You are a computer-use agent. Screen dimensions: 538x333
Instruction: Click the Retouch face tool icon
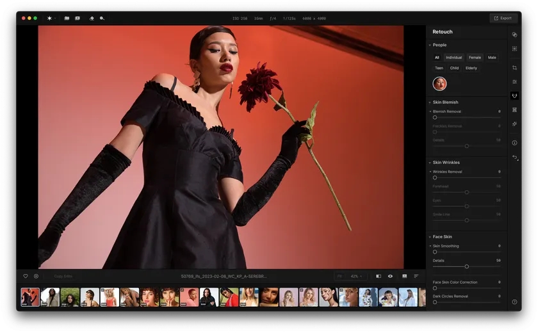click(514, 96)
